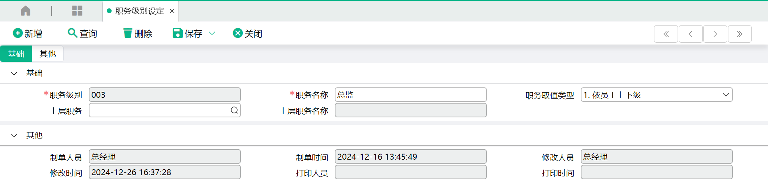Click the home icon
This screenshot has width=768, height=182.
pos(26,11)
